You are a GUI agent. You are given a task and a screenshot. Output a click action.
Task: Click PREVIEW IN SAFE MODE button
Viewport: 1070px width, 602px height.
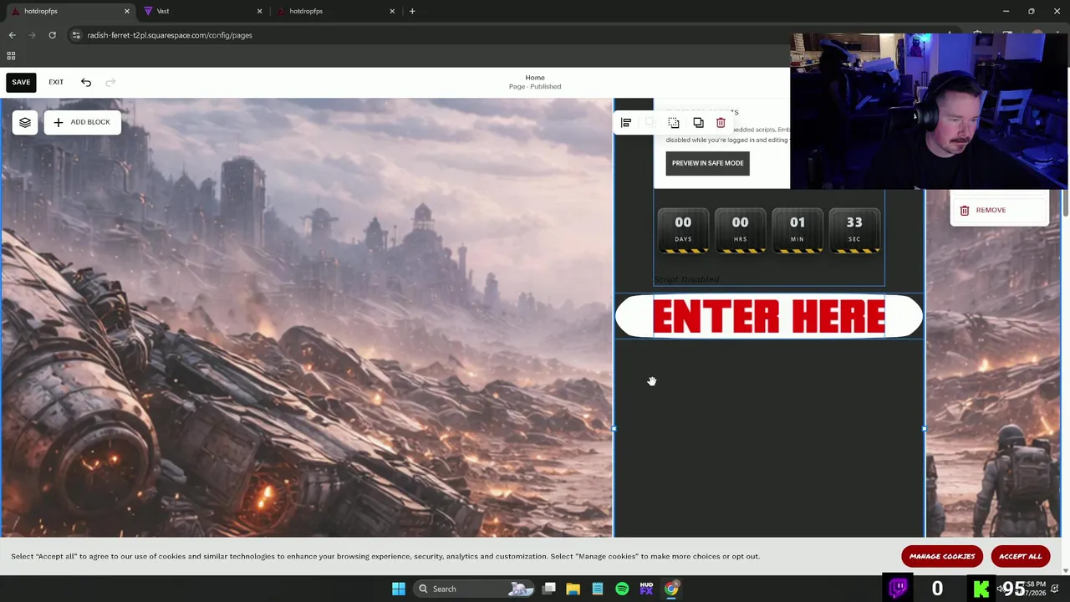coord(707,163)
